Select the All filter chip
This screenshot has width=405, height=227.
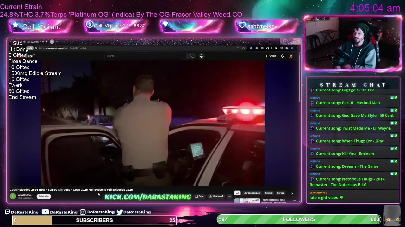coord(237,193)
